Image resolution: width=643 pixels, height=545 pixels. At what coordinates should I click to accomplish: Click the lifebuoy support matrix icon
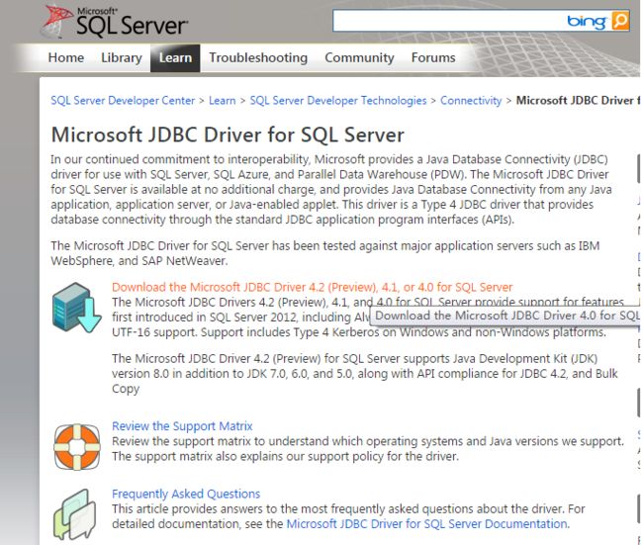(x=77, y=446)
